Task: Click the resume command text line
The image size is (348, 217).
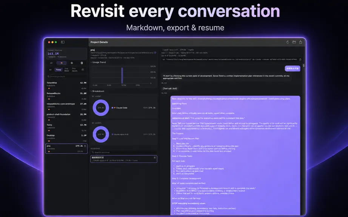Action: [x=230, y=60]
